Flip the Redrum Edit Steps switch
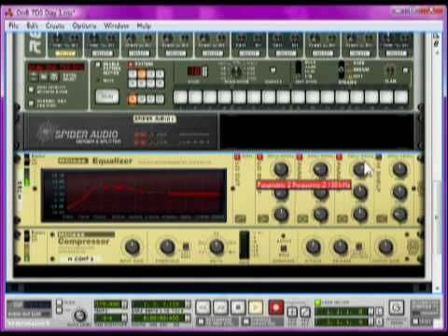The width and height of the screenshot is (448, 336). tap(299, 69)
